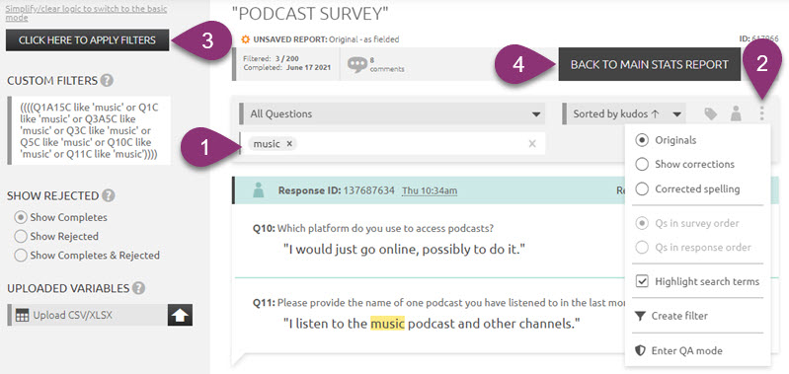The height and width of the screenshot is (374, 789).
Task: Click the Custom Filters help icon
Action: coord(107,81)
